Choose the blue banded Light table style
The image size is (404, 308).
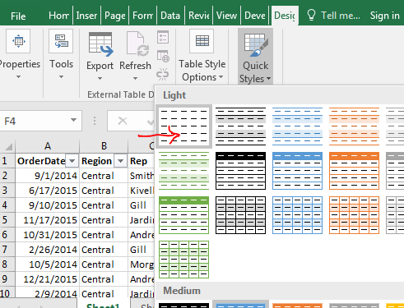pos(297,126)
